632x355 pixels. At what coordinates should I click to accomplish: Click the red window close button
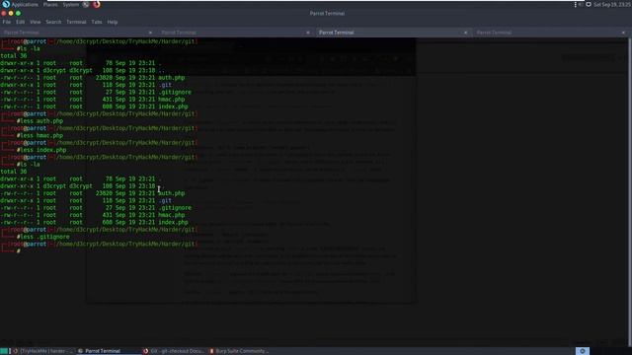(4, 13)
